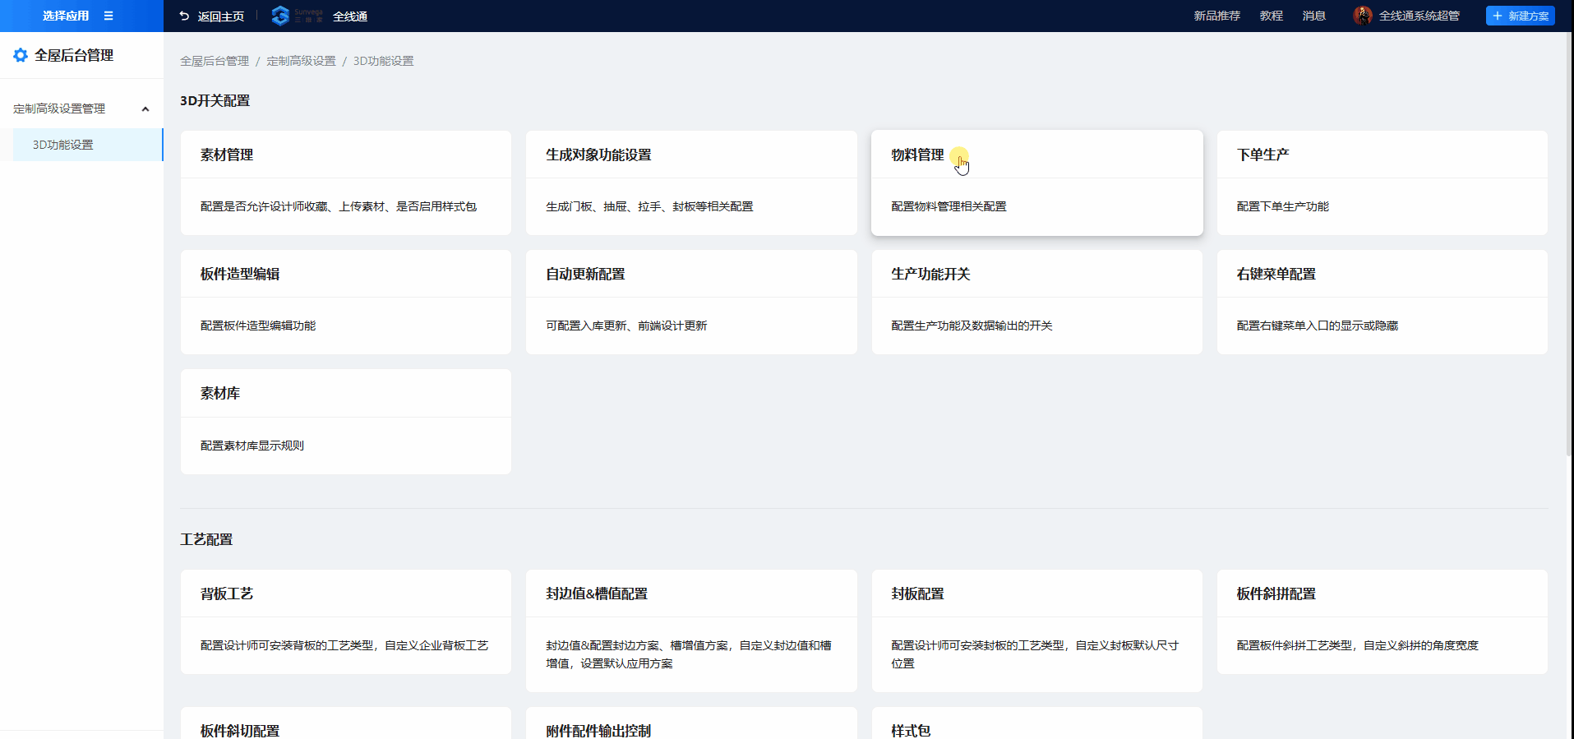Click description 配置右键菜单入口的显示或隐藏
Screen dimensions: 1574x739
1317,326
